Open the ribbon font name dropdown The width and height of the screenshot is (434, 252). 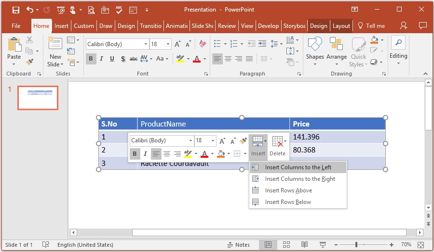click(x=146, y=44)
